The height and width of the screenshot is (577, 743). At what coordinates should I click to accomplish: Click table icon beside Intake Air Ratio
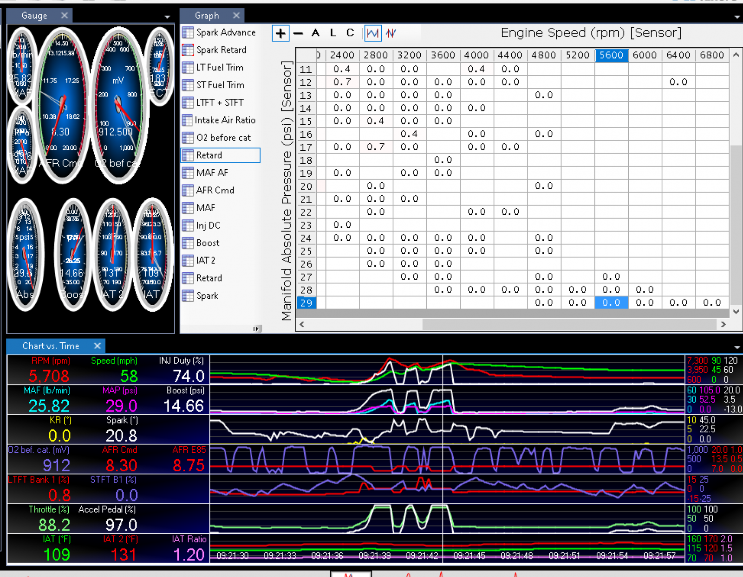coord(187,121)
